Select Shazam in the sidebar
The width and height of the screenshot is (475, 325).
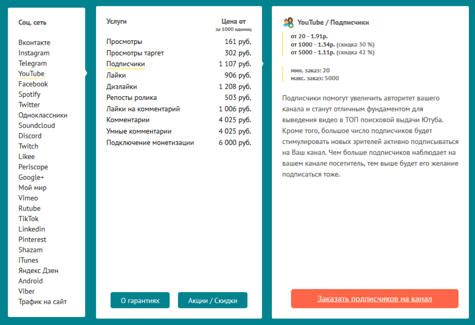point(30,250)
